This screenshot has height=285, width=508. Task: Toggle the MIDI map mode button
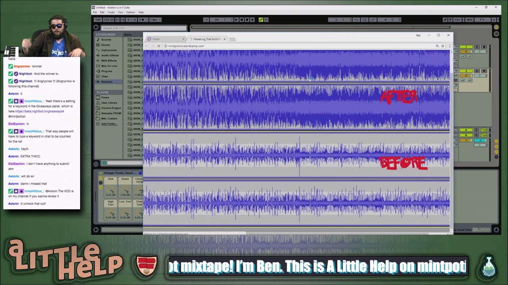(x=470, y=20)
